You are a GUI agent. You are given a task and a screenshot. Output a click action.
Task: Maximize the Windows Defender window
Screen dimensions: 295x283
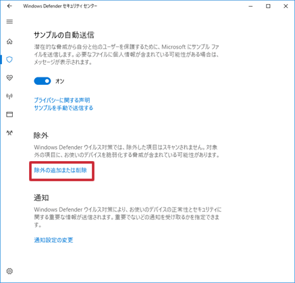point(268,6)
